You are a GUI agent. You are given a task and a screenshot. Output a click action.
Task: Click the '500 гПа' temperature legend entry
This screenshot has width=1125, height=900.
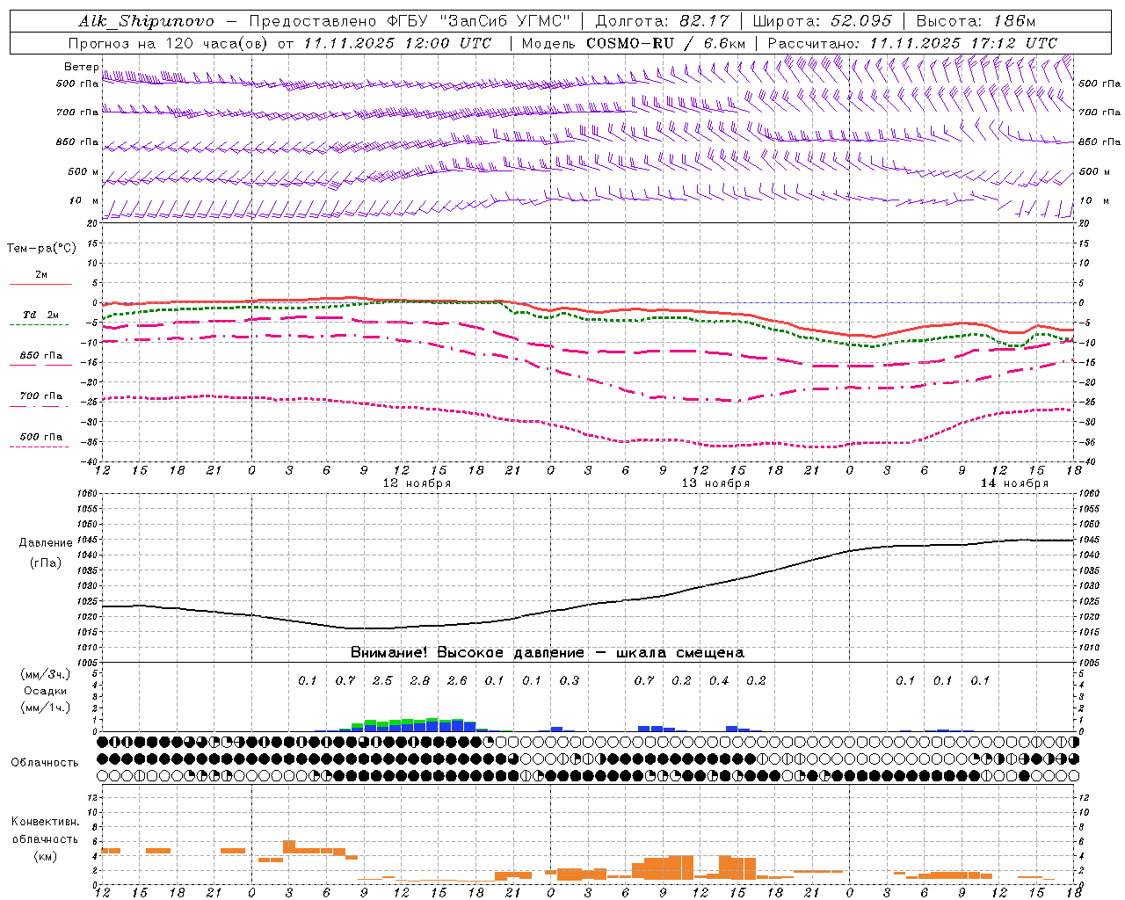[x=41, y=437]
